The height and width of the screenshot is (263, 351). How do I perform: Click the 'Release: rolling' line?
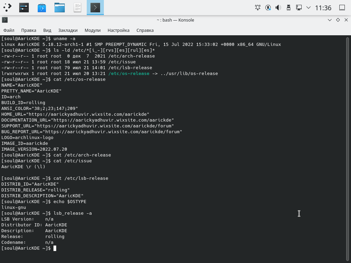click(x=33, y=236)
